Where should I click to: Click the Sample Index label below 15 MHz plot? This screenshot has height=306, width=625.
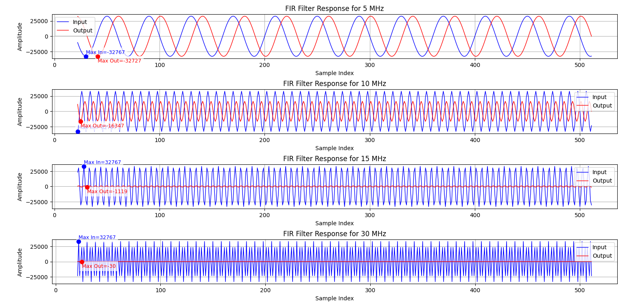point(334,223)
